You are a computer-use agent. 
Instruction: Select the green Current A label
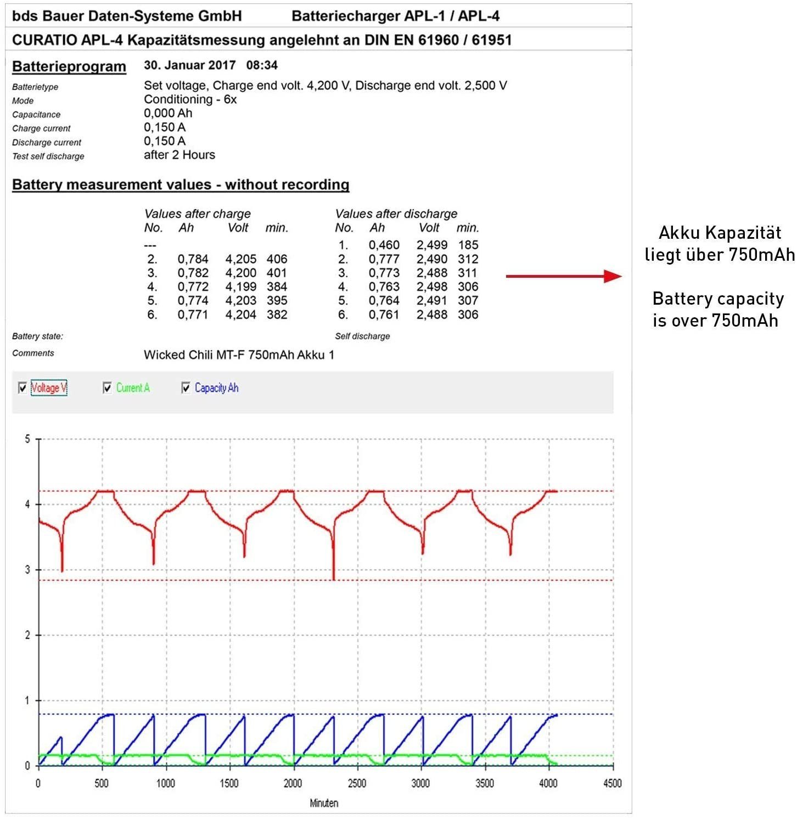tap(133, 388)
